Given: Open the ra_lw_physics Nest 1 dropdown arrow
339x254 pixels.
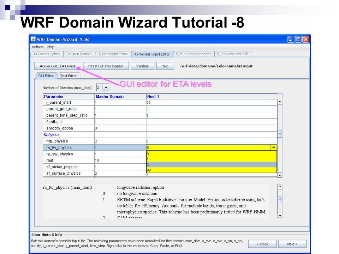Looking at the screenshot, I should pos(273,147).
